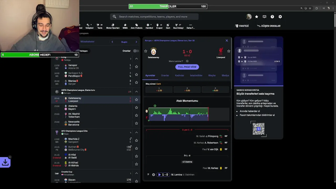
Task: Switch to İstatistikler tab
Action: [196, 75]
